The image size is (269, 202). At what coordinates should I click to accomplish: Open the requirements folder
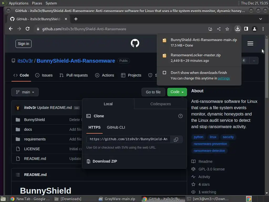(35, 139)
